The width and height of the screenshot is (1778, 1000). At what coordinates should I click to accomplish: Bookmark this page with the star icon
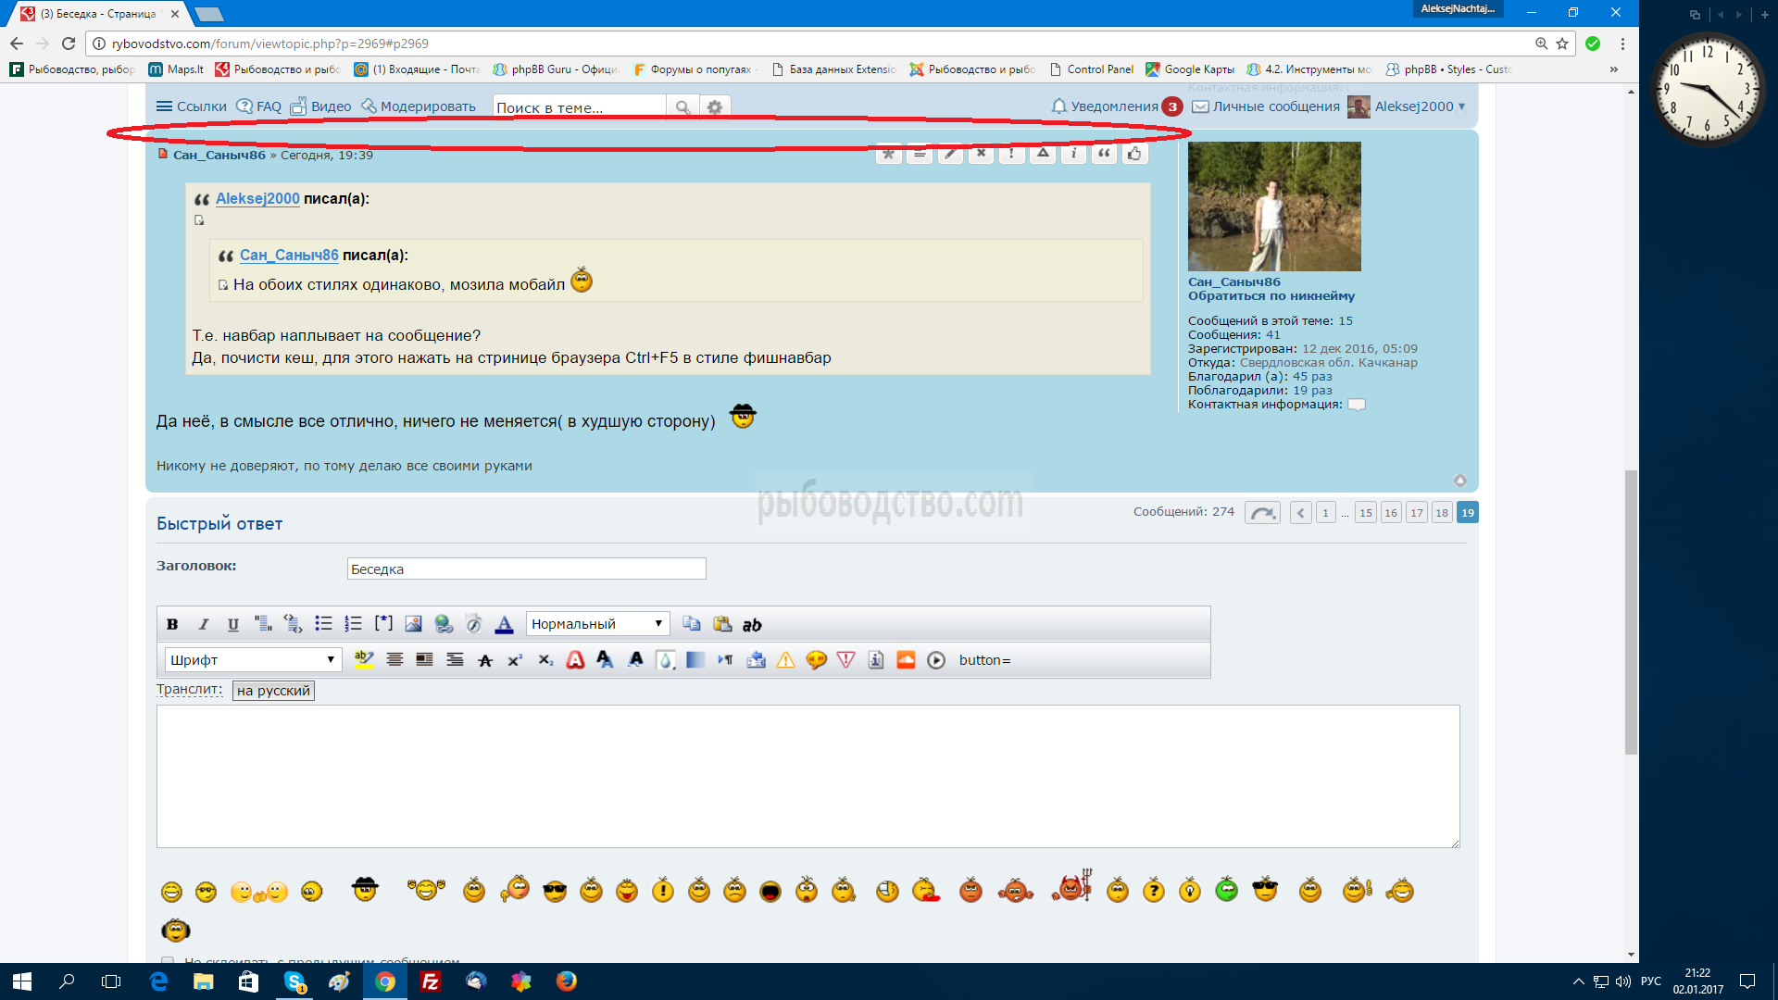[1562, 44]
